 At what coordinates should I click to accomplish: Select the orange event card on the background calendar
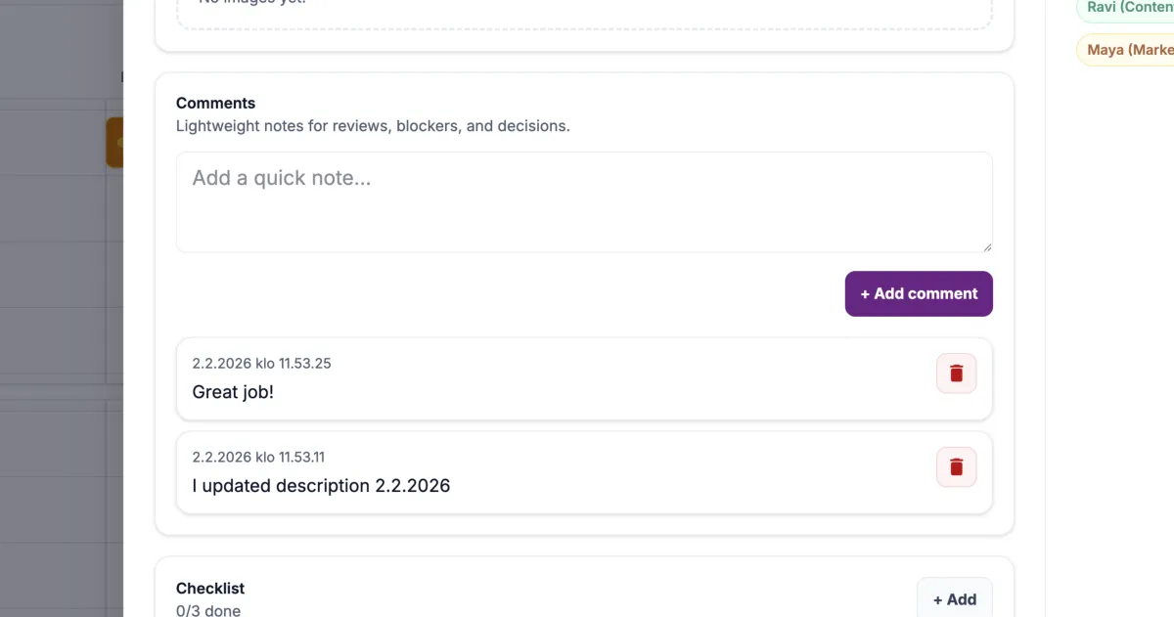[x=115, y=142]
